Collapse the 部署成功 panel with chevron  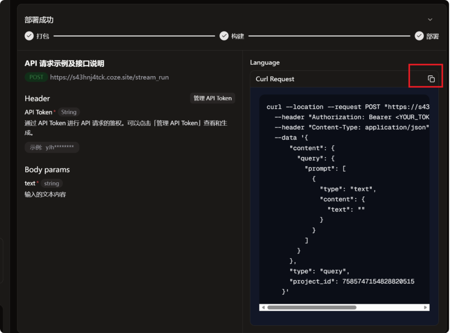(430, 20)
